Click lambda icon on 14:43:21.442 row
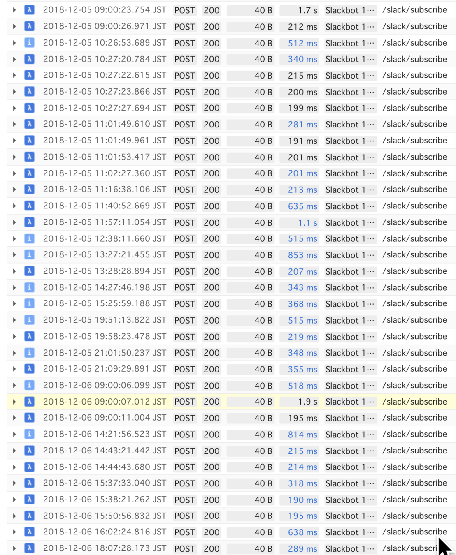This screenshot has width=456, height=555. (29, 451)
